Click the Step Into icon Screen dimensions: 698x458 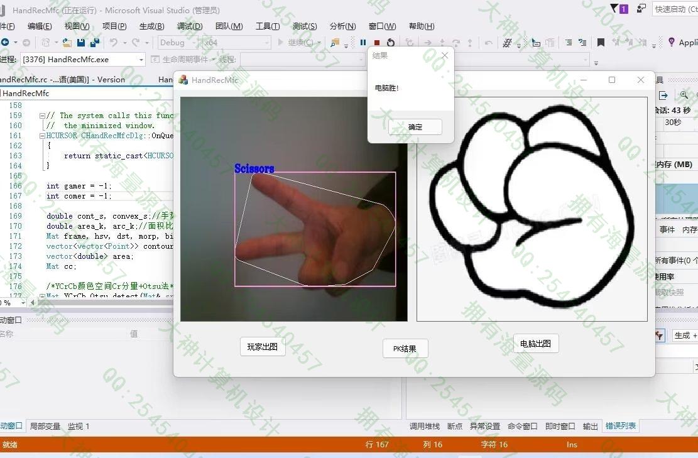click(442, 43)
